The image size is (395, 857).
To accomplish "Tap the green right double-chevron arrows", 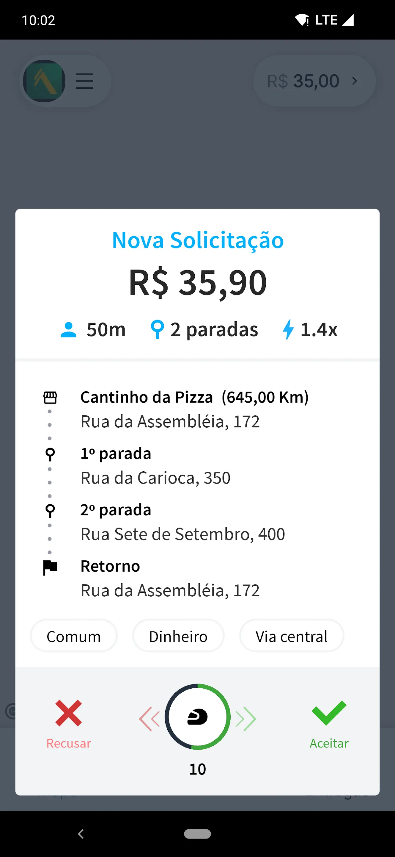I will point(246,719).
